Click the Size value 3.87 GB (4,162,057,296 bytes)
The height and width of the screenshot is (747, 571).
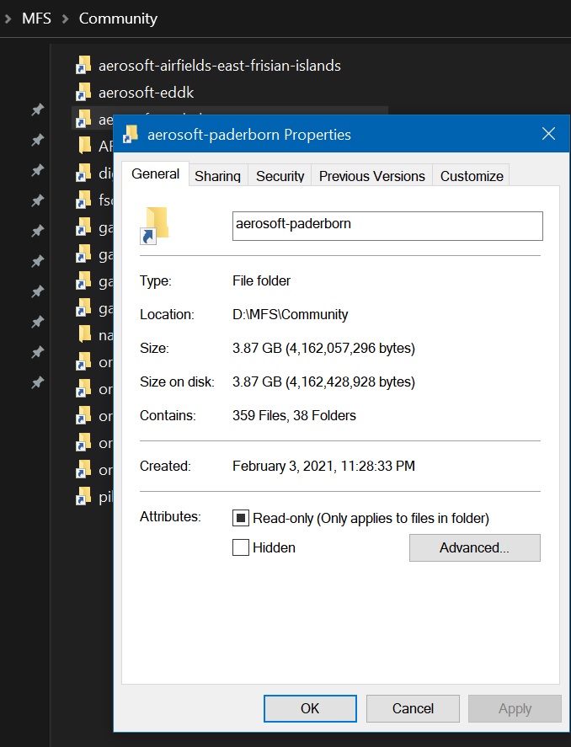324,349
